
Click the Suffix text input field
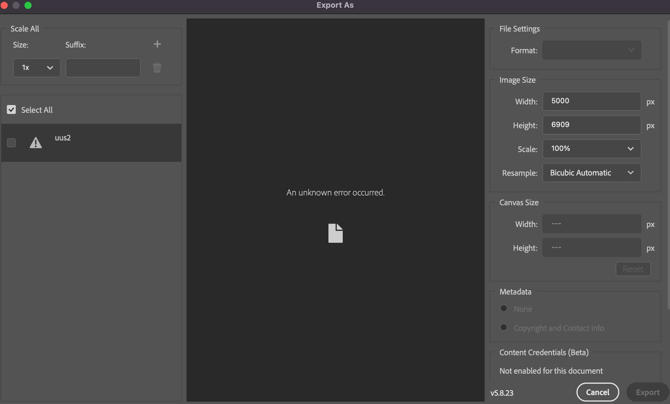(103, 68)
